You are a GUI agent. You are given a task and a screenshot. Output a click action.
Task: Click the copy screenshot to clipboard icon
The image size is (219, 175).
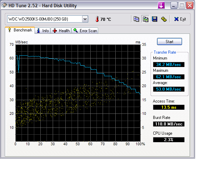click(145, 19)
